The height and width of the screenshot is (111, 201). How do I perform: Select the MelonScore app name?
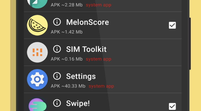87,22
